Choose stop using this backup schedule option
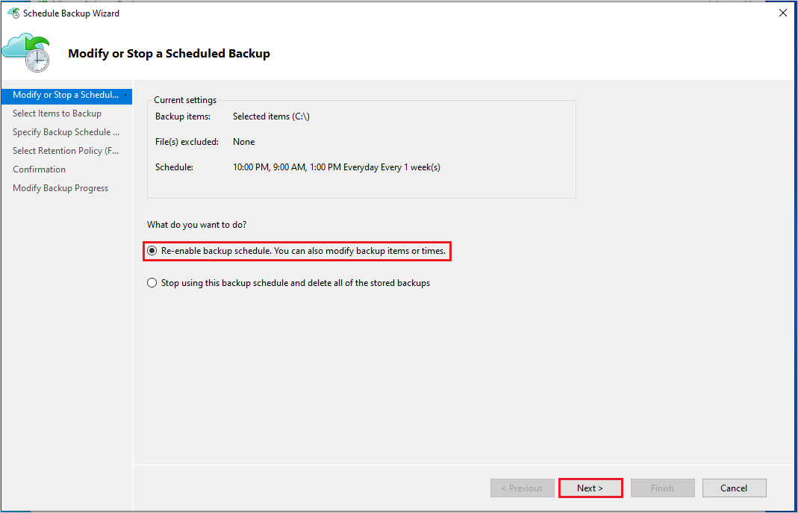 click(x=152, y=282)
